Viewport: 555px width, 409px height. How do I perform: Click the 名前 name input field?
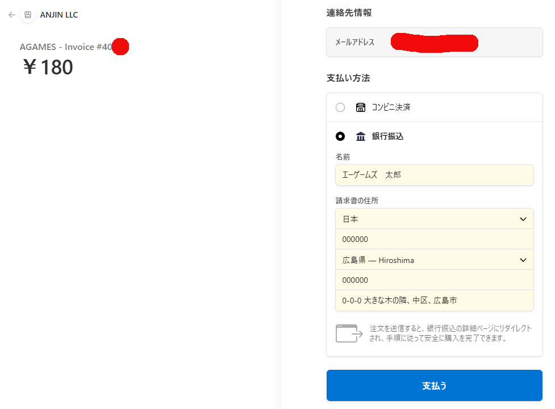434,175
